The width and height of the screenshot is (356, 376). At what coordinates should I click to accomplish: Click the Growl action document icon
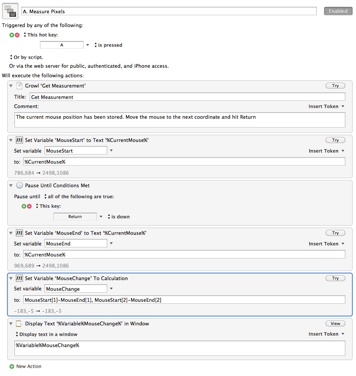pos(19,86)
